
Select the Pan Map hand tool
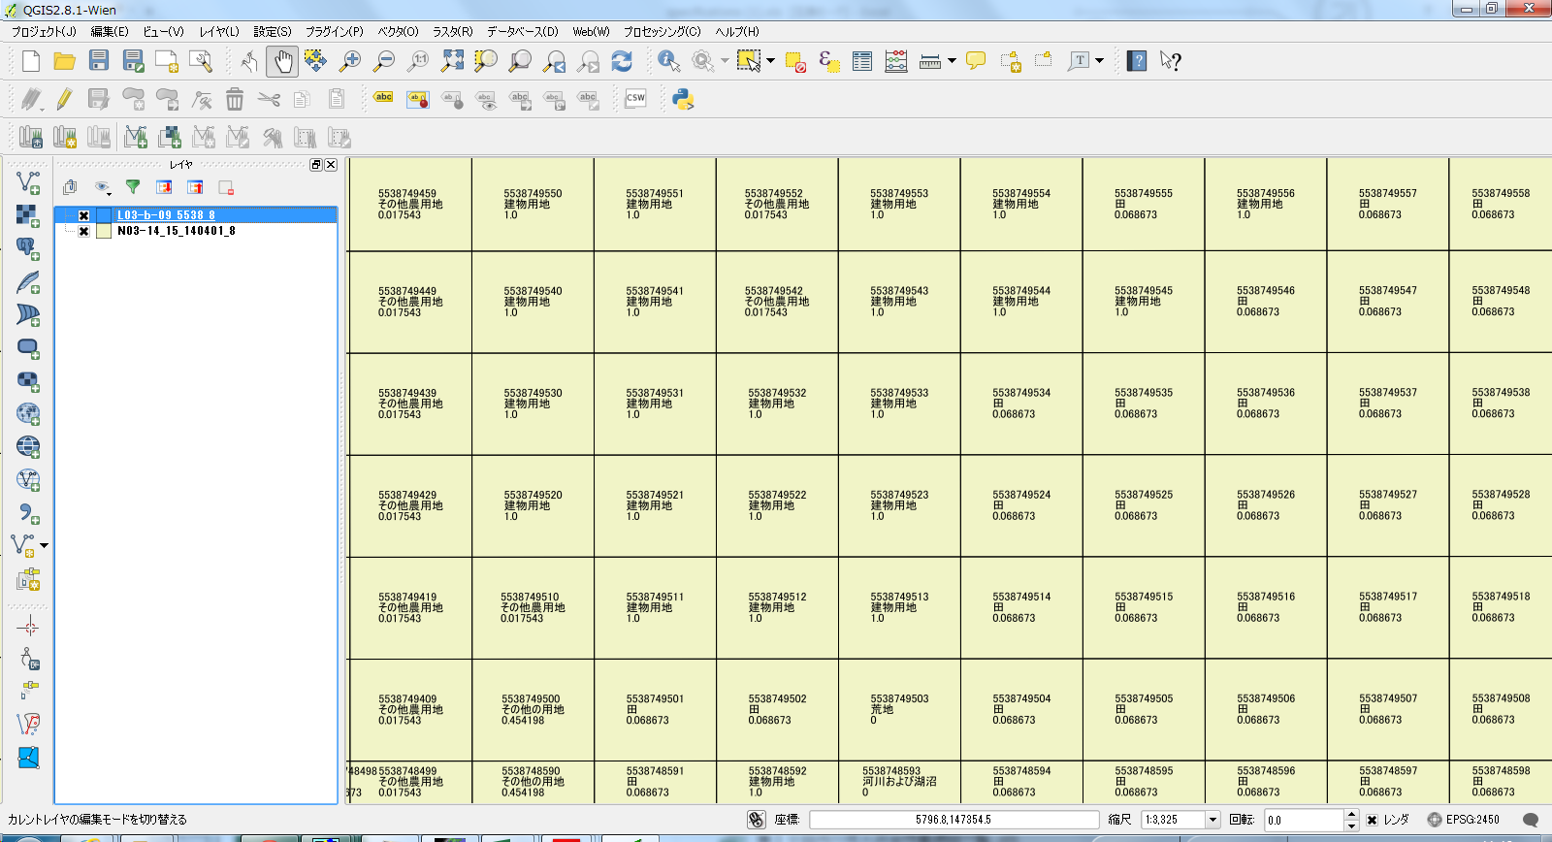tap(282, 61)
